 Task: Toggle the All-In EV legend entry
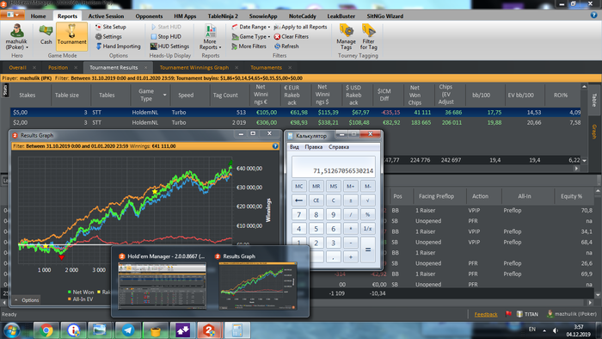[81, 299]
